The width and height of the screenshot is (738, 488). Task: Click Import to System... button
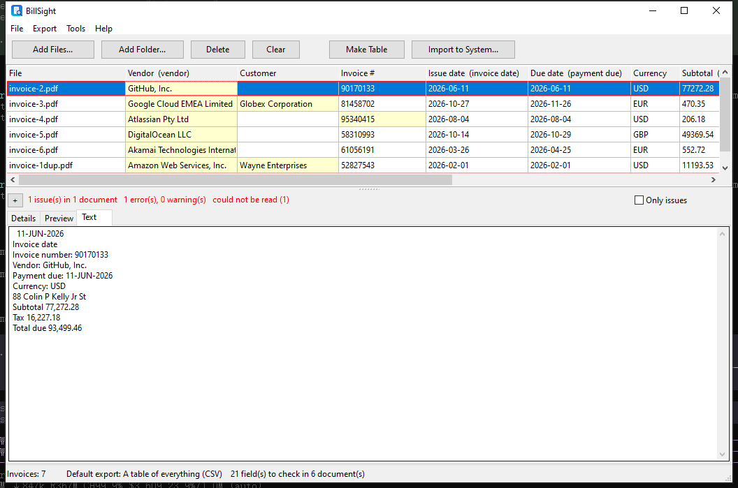463,50
